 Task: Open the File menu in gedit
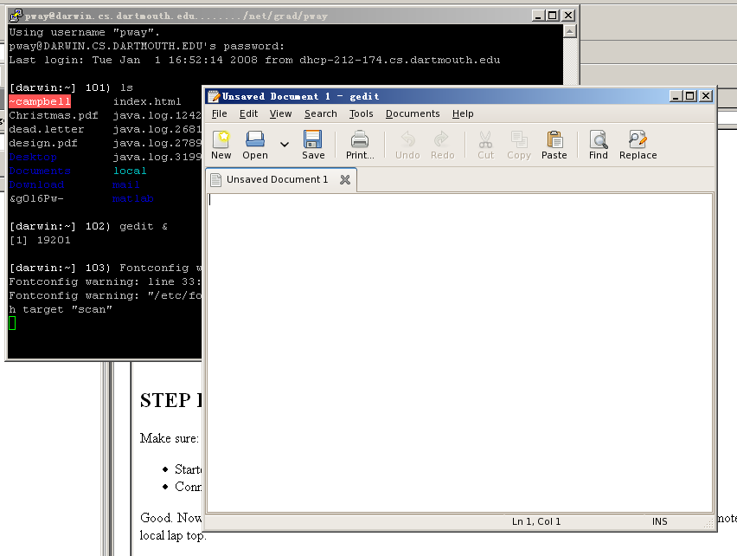click(x=220, y=113)
